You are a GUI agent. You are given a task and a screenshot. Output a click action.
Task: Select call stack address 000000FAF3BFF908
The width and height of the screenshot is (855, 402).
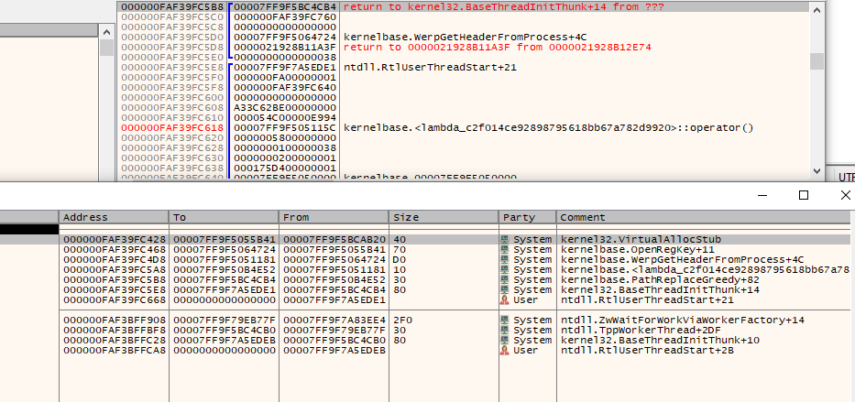(115, 321)
